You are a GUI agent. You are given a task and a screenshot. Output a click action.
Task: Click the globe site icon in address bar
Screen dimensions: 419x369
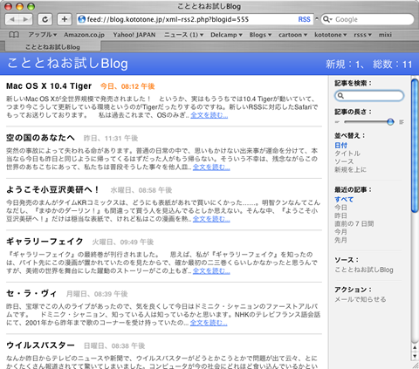point(82,19)
